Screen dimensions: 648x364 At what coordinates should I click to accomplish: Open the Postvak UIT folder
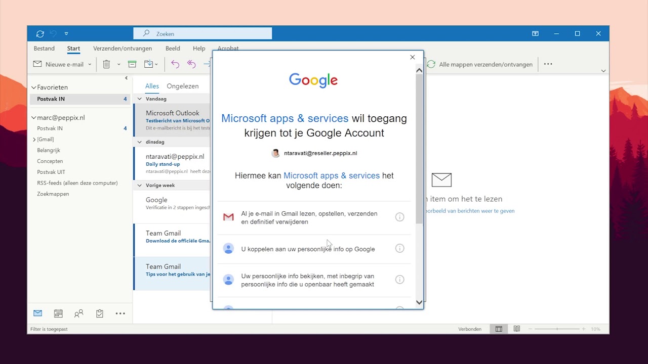(x=51, y=172)
